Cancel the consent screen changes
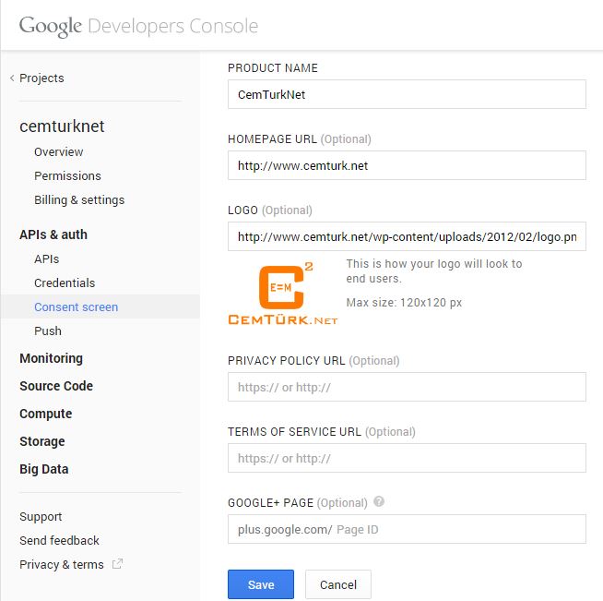Screen dimensions: 603x601 (x=338, y=584)
